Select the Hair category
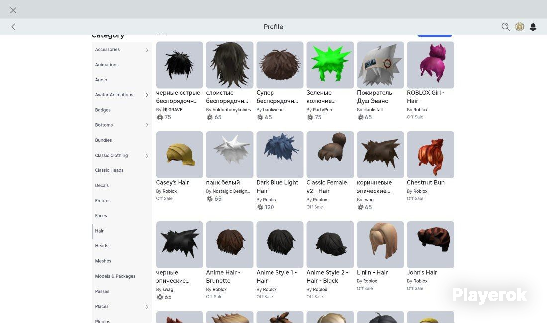This screenshot has height=323, width=547. click(99, 231)
